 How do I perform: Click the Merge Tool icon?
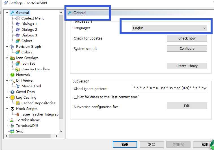[x=18, y=86]
